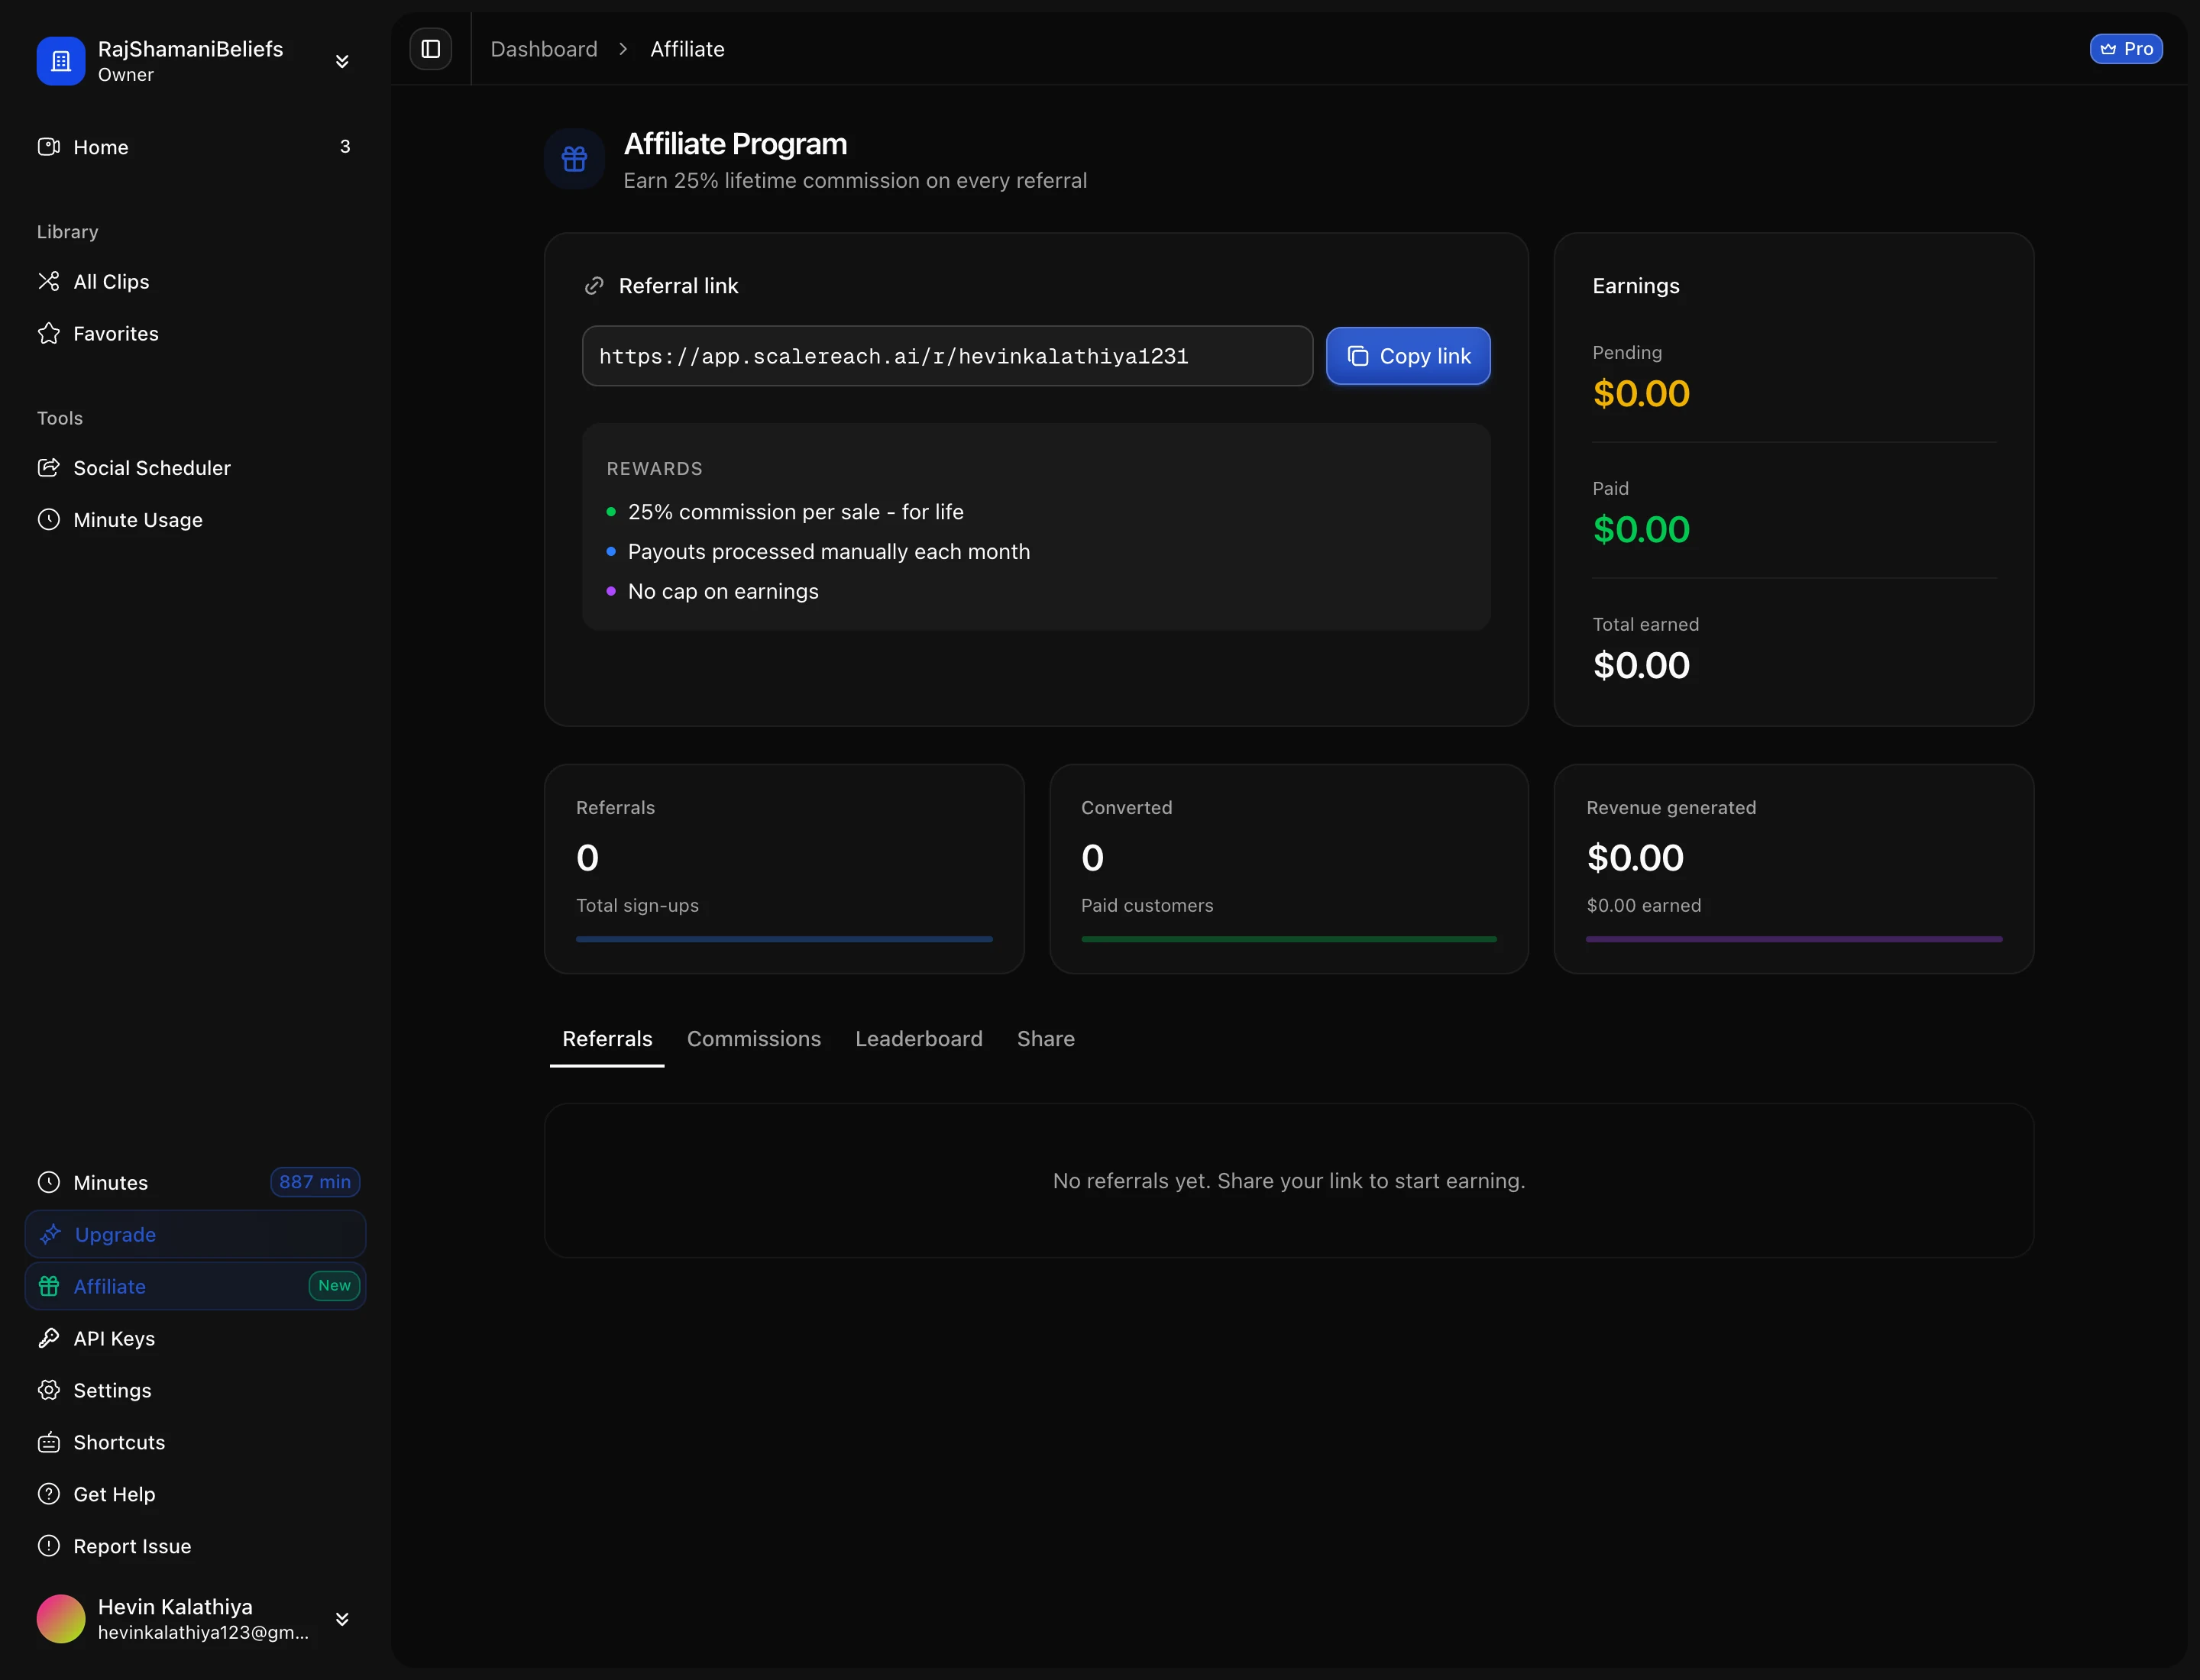Click the New badge on Affiliate

pos(334,1286)
